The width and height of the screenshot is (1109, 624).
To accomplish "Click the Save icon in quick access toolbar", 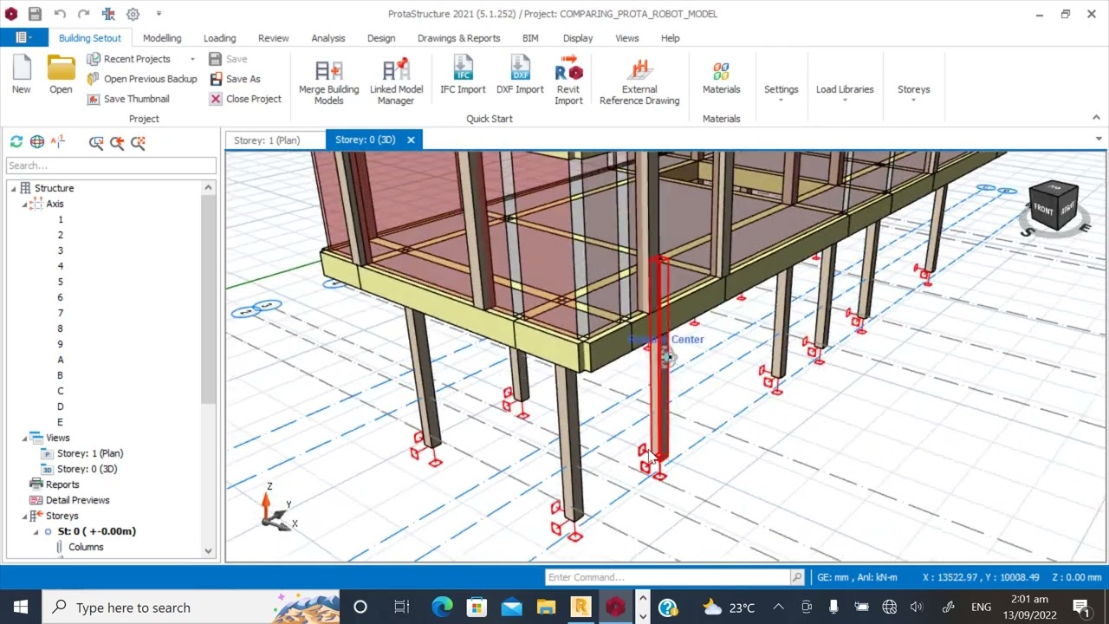I will pos(35,14).
